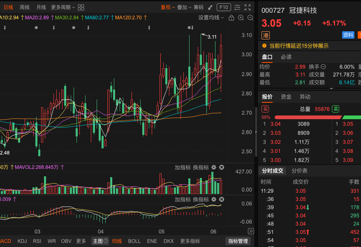Open the 资料 info button
This screenshot has height=247, width=361.
pyautogui.click(x=348, y=35)
